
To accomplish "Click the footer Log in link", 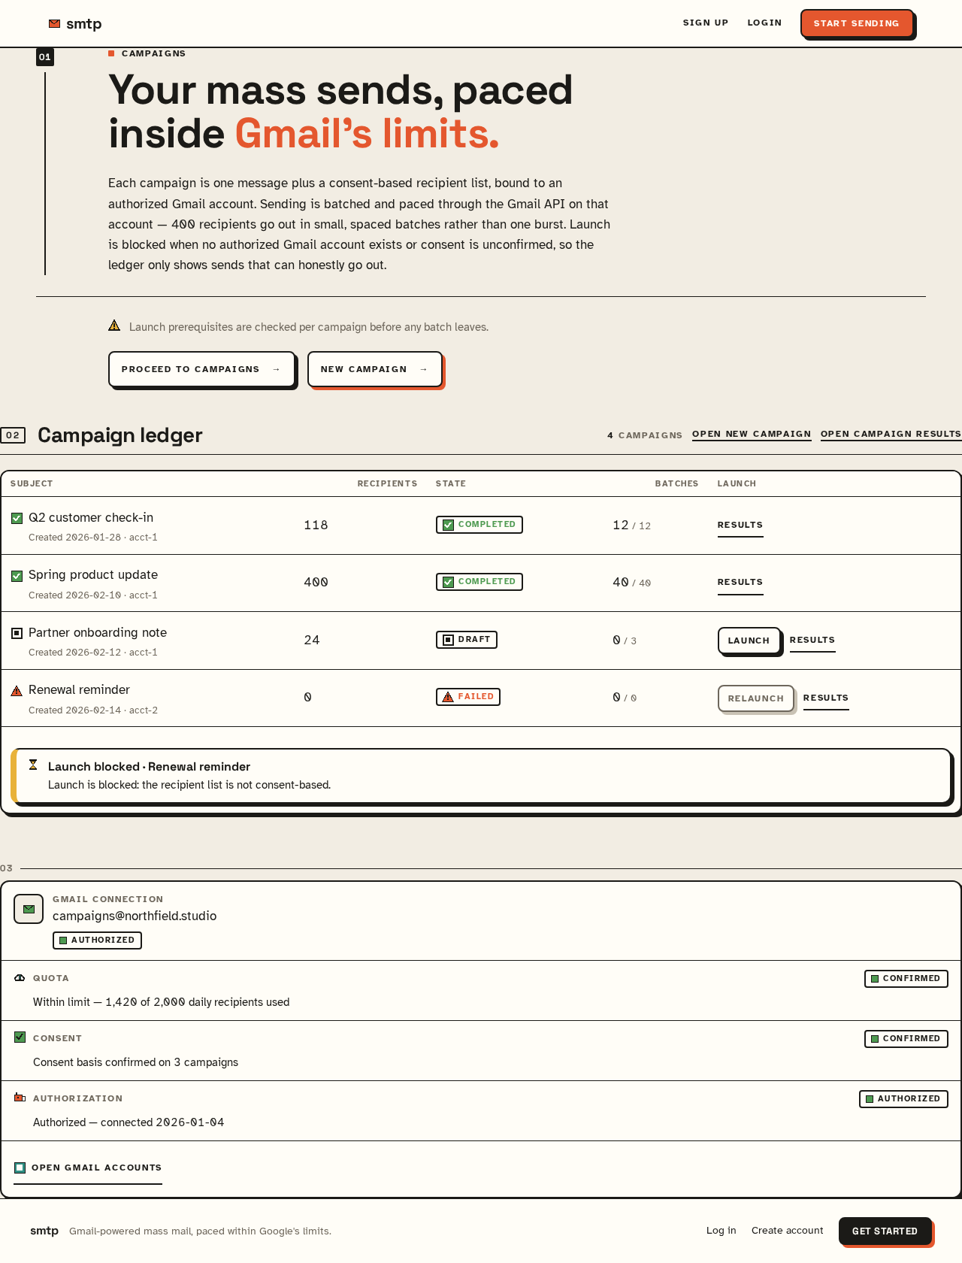I will point(721,1231).
